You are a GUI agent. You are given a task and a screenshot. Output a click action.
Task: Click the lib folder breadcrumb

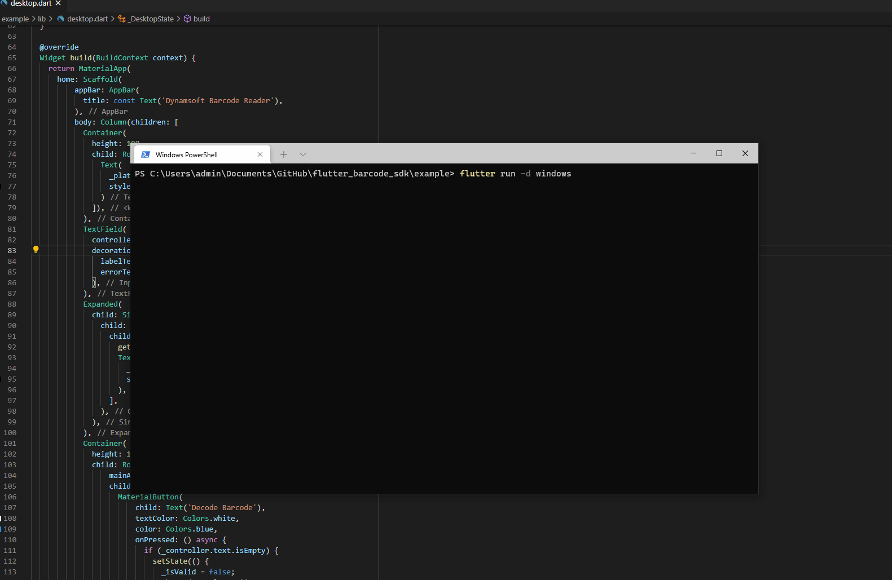(42, 19)
